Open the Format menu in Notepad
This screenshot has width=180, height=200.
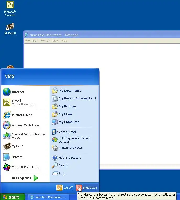tap(45, 41)
